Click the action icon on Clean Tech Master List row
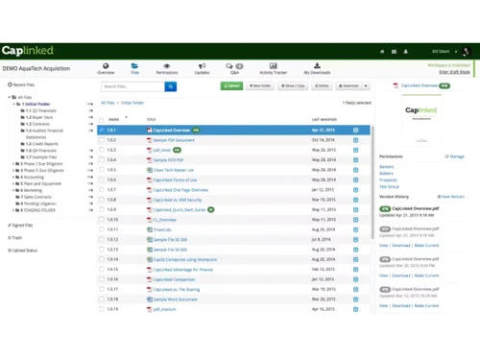Screen dimensions: 480x360 click(355, 170)
